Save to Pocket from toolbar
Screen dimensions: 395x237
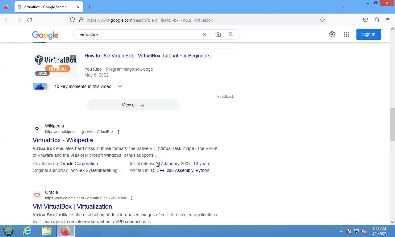(365, 20)
